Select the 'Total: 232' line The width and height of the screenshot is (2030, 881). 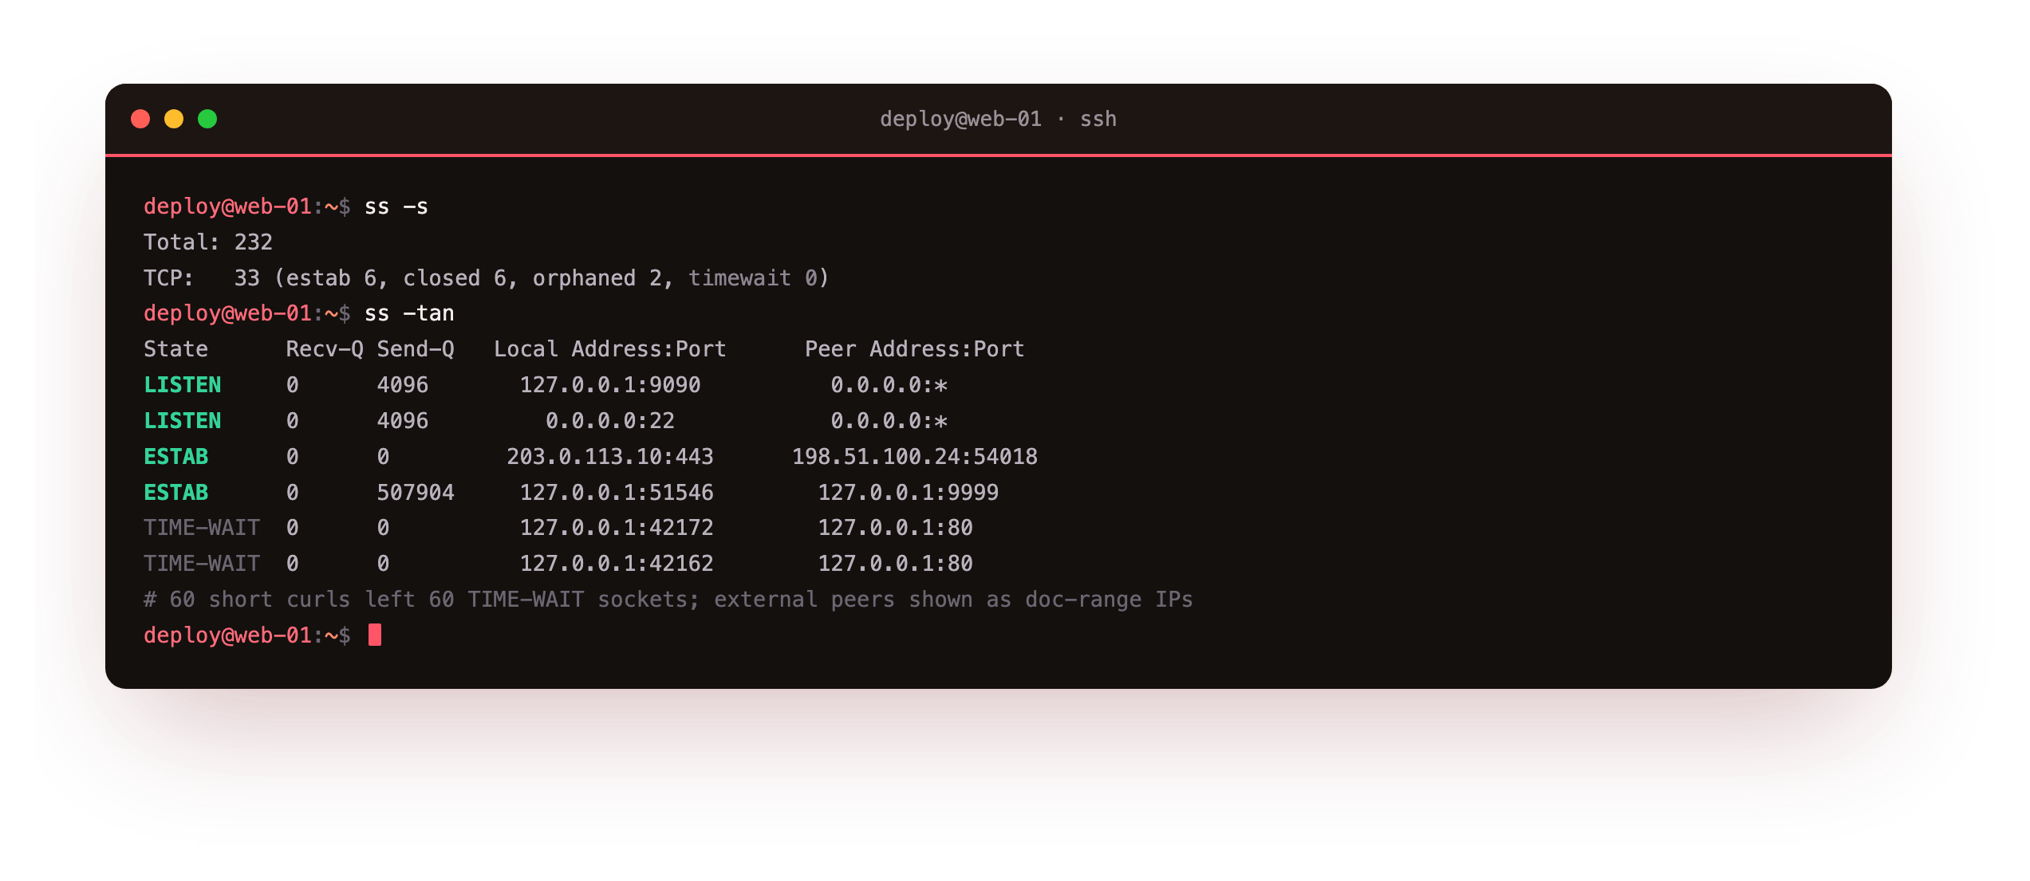point(208,242)
